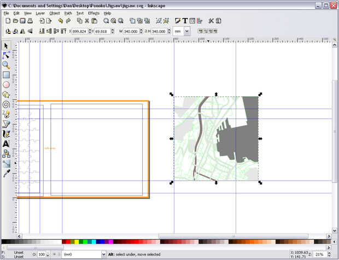
Task: Undo the last action
Action: tap(61, 21)
